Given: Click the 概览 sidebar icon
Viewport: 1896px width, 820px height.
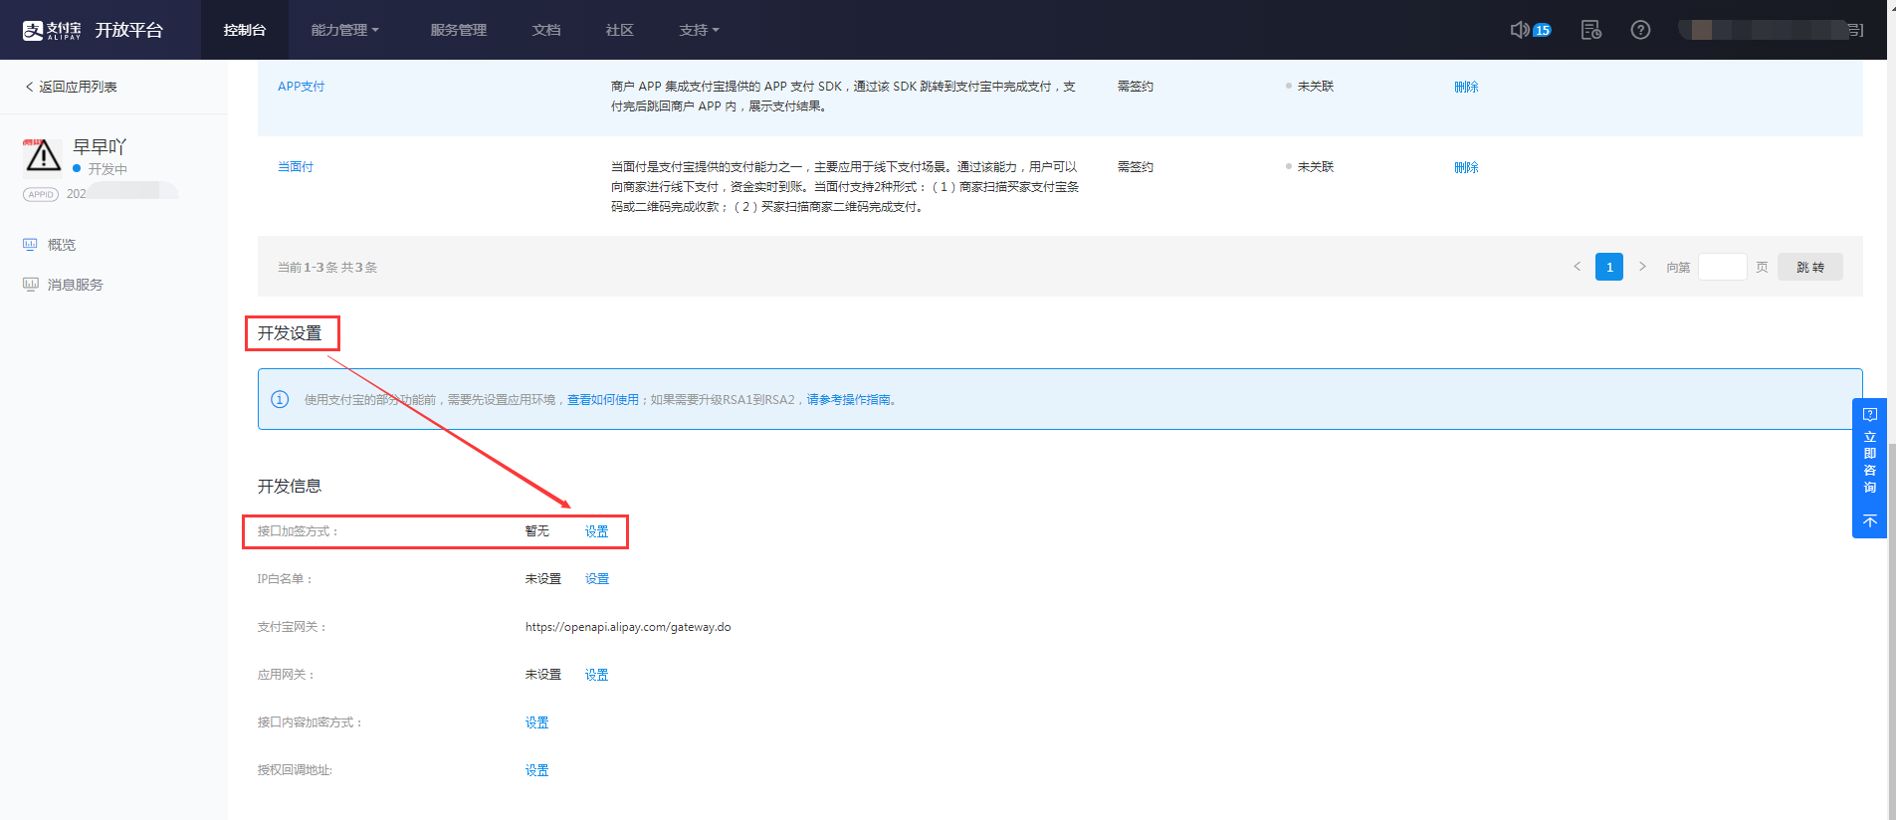Looking at the screenshot, I should [30, 244].
